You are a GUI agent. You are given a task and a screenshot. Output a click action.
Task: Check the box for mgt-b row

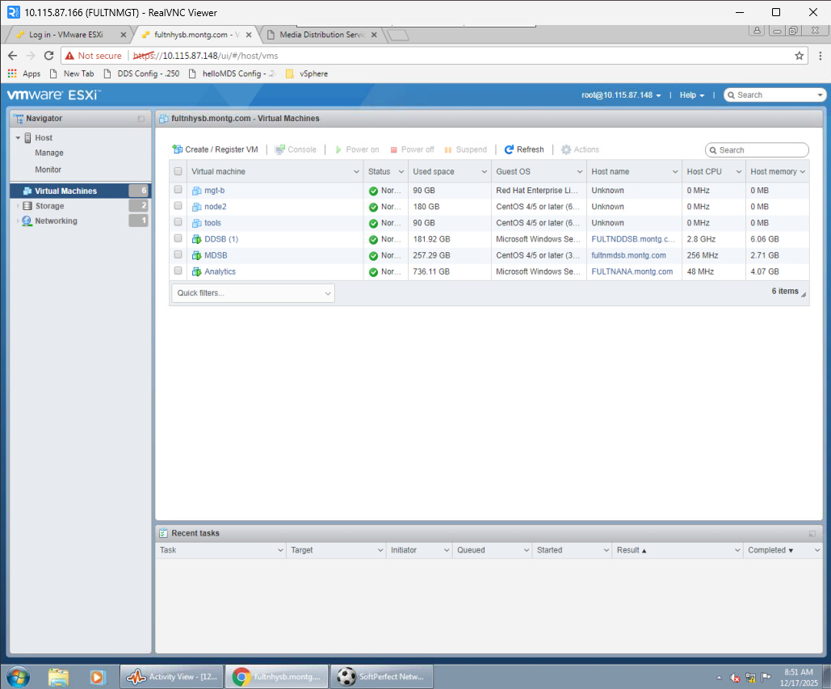coord(178,190)
